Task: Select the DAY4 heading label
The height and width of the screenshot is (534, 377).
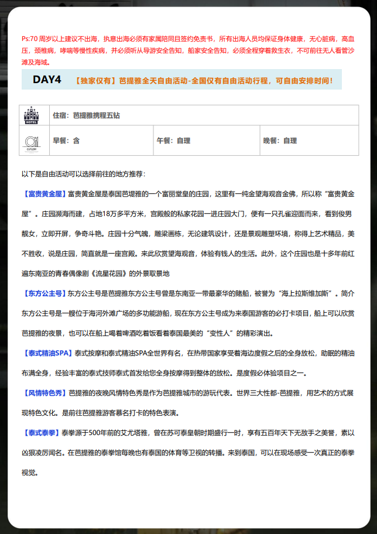Action: (47, 80)
